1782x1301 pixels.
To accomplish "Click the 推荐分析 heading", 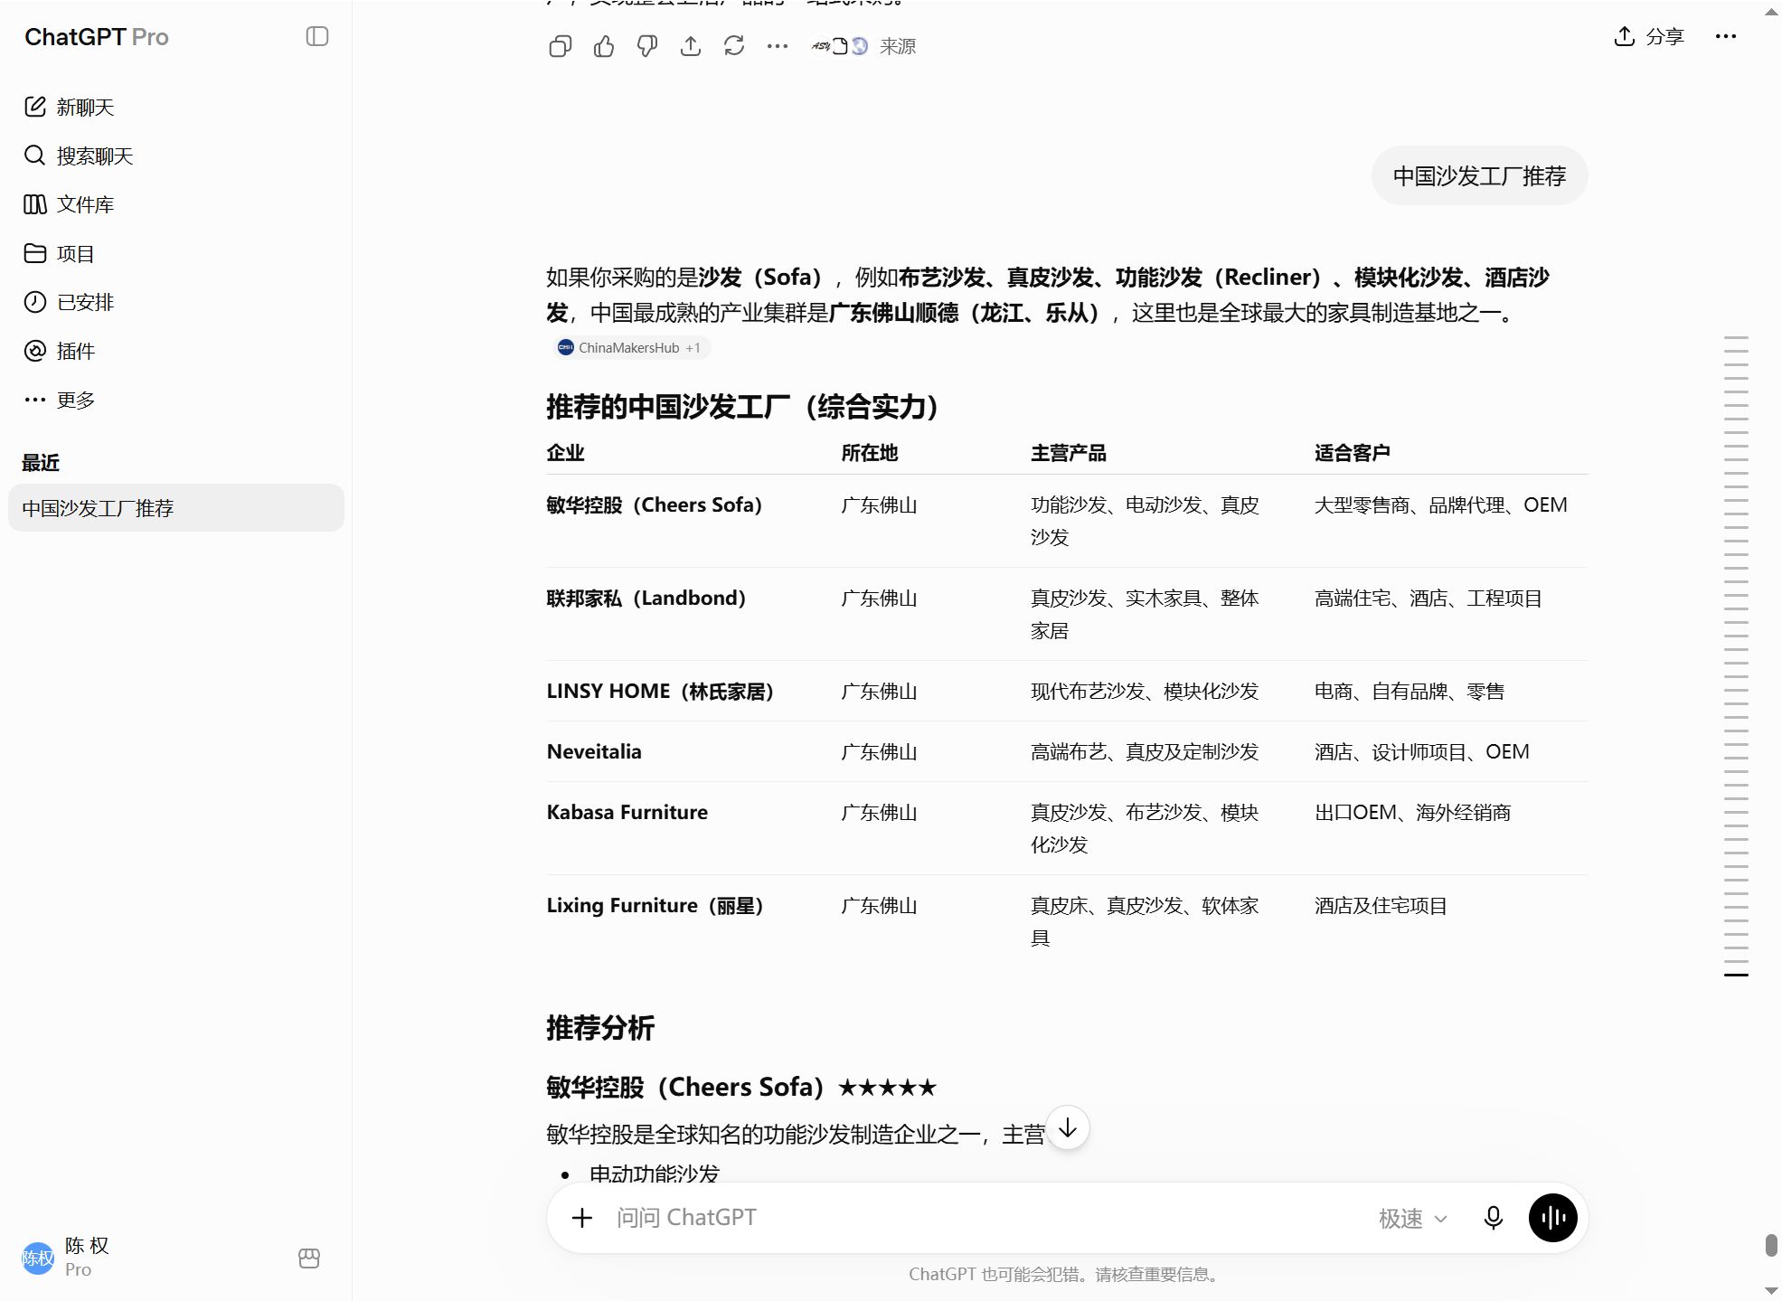I will click(600, 1028).
